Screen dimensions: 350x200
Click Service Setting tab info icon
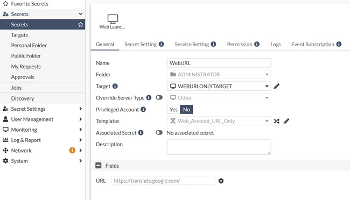click(x=213, y=44)
